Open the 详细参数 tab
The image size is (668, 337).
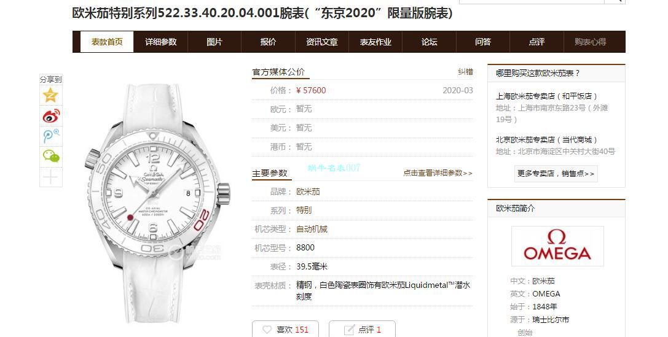160,42
